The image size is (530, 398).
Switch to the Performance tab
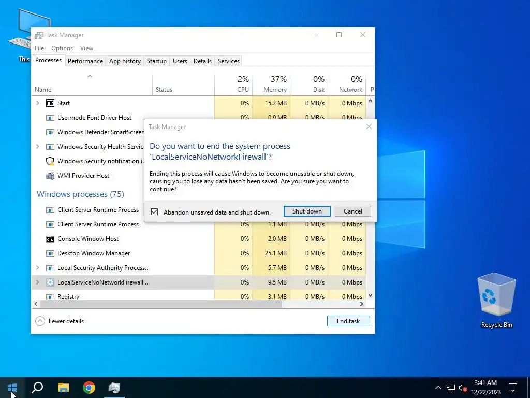[x=85, y=61]
